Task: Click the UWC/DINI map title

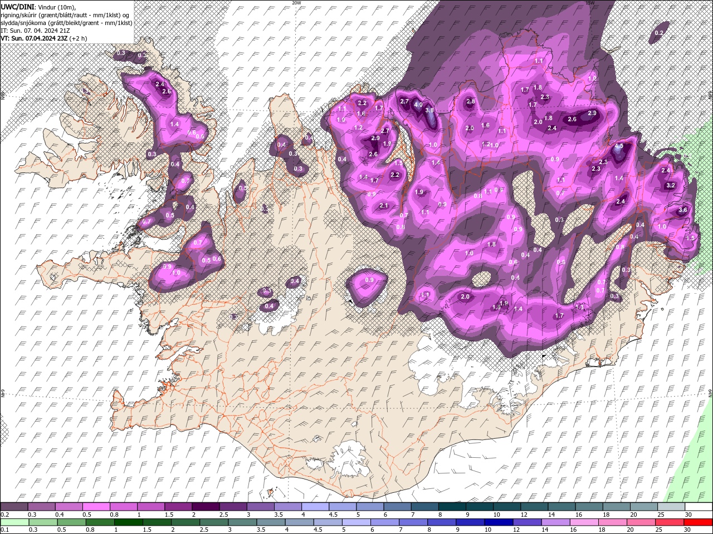Action: [x=17, y=6]
